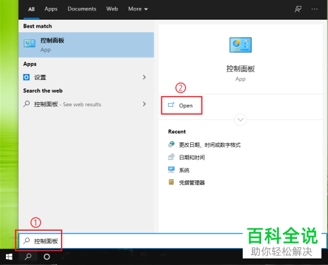Open recent item 日期和时间
Screen dimensions: 328x265
[192, 157]
